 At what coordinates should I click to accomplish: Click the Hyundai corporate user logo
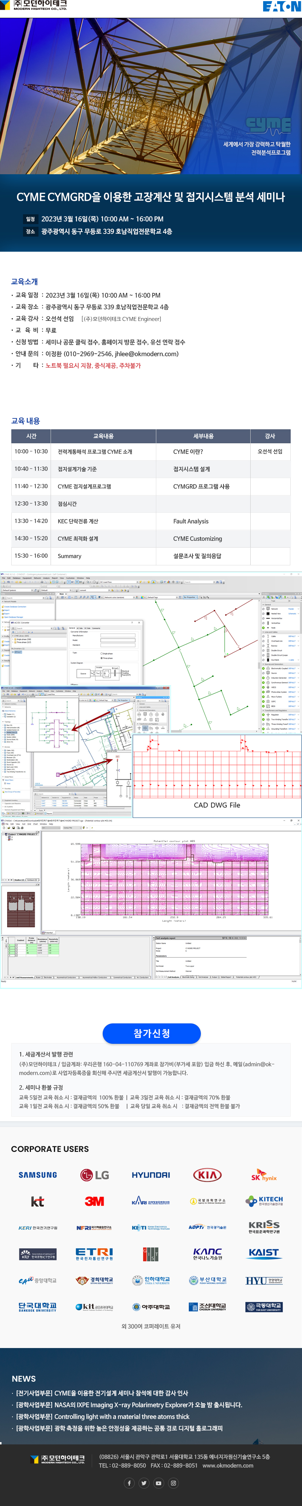(x=151, y=1175)
